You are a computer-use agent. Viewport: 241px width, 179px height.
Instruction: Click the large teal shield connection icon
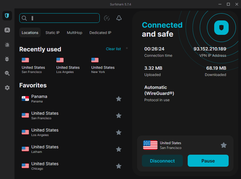point(221,28)
